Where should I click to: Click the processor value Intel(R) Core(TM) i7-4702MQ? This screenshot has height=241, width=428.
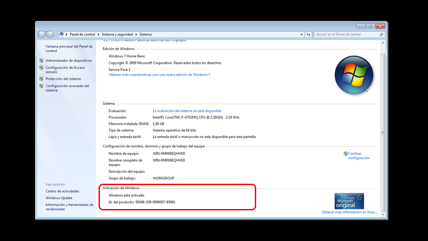196,117
